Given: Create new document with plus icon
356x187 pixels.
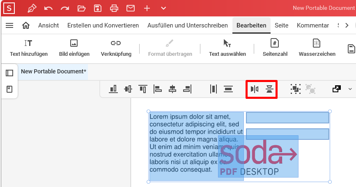Looking at the screenshot, I should 147,9.
